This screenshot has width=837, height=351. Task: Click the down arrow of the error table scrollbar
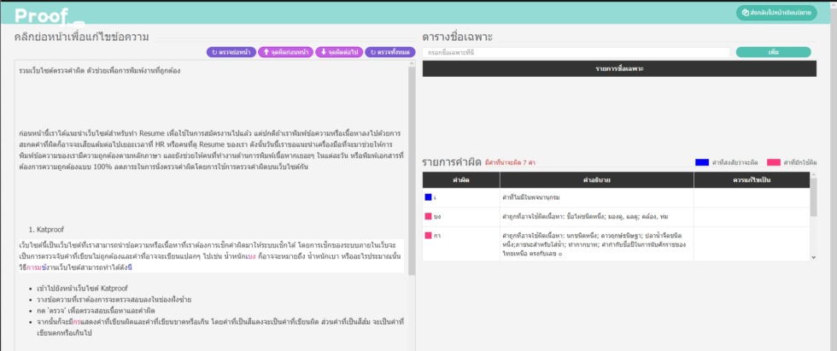813,257
